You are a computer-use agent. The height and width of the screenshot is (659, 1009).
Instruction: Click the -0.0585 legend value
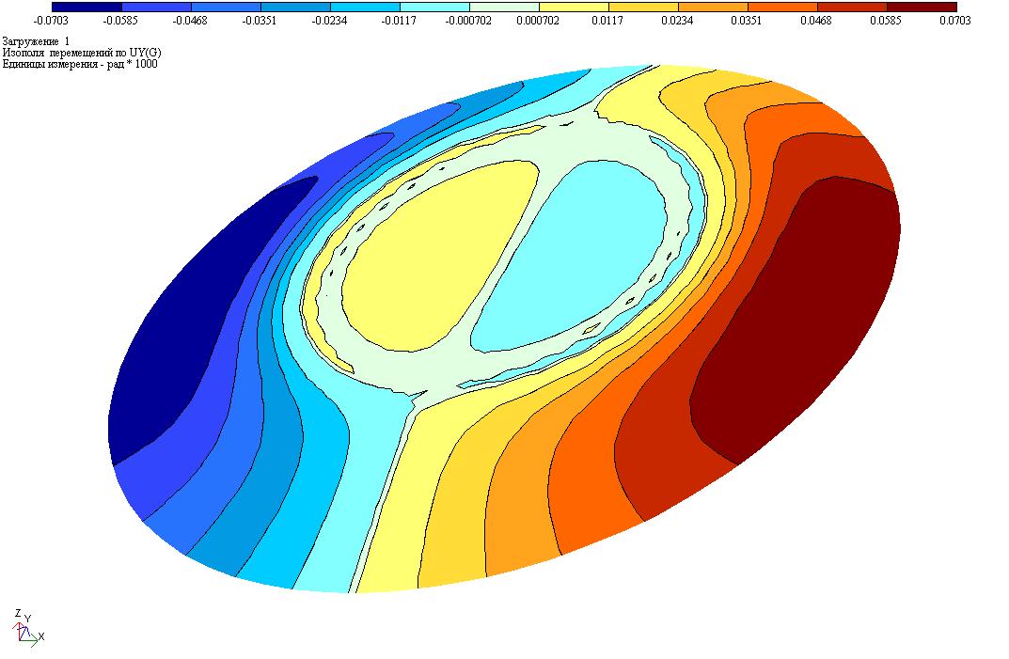coord(120,21)
